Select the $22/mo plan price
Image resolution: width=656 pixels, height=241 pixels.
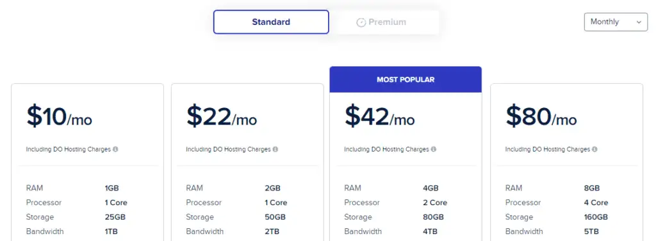click(221, 116)
